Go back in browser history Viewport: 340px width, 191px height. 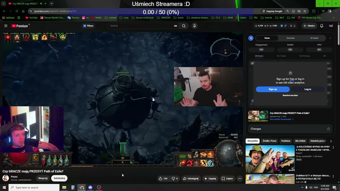pyautogui.click(x=4, y=11)
